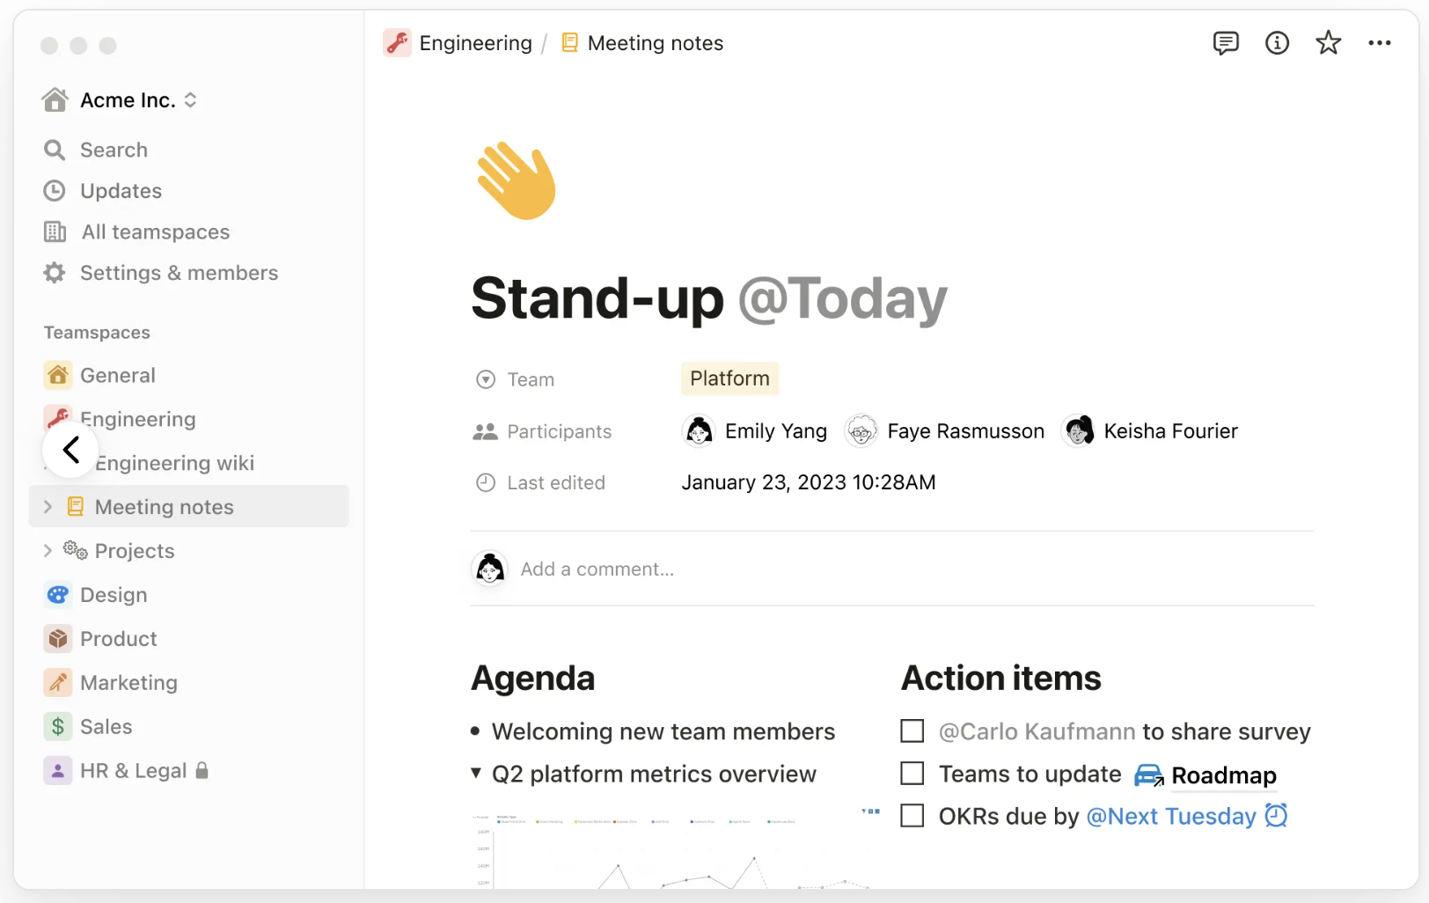Image resolution: width=1429 pixels, height=903 pixels.
Task: Open All teamspaces
Action: (154, 231)
